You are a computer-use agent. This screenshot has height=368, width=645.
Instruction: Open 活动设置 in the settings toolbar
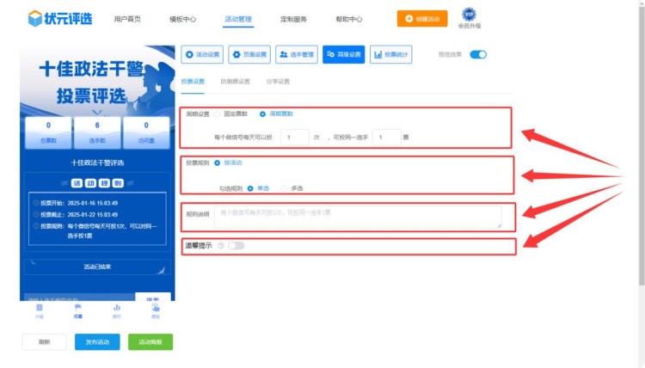[x=203, y=55]
